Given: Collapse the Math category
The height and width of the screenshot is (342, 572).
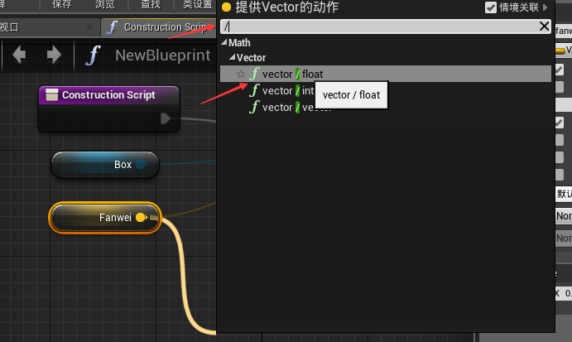Looking at the screenshot, I should [x=224, y=42].
